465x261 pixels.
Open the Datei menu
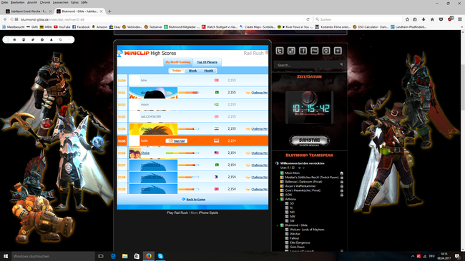coord(4,2)
